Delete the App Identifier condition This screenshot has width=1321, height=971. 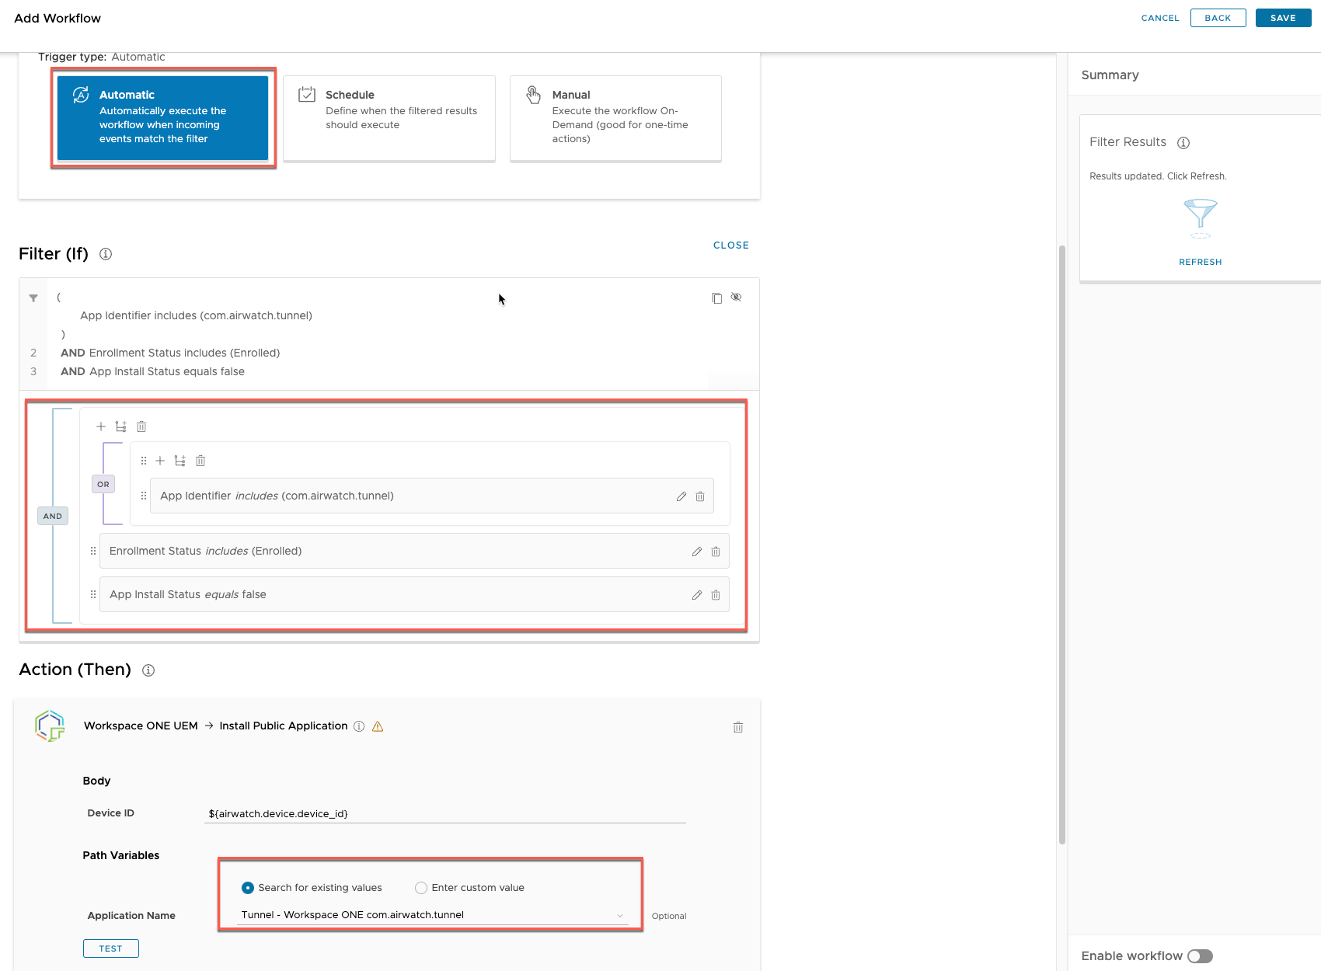(700, 496)
